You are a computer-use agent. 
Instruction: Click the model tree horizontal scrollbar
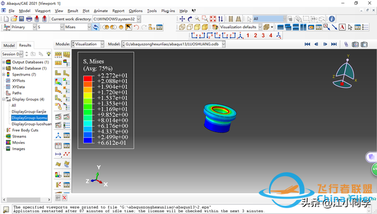tap(27, 200)
